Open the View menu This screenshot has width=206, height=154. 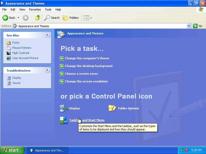coord(22,9)
